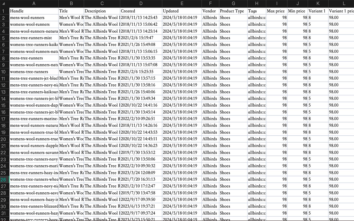Select created date '2019/7/30 13:53:12'
The width and height of the screenshot is (354, 221).
click(x=141, y=152)
